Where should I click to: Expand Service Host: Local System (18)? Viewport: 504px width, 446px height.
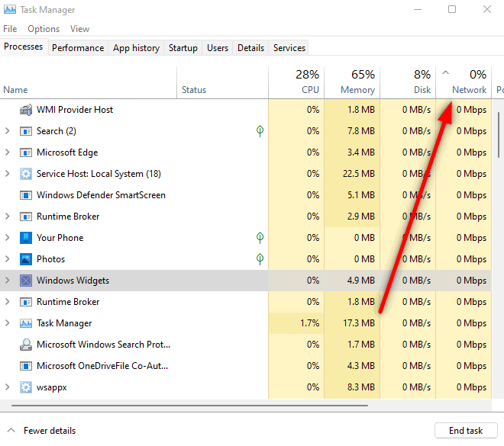[x=8, y=174]
